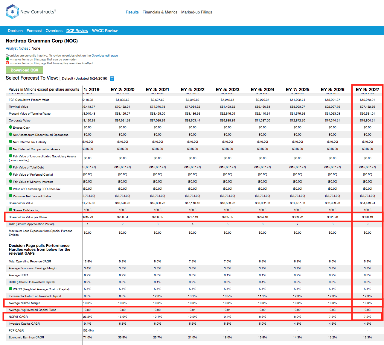
Task: Click green override dot beside Excess Cash
Action: [10, 127]
